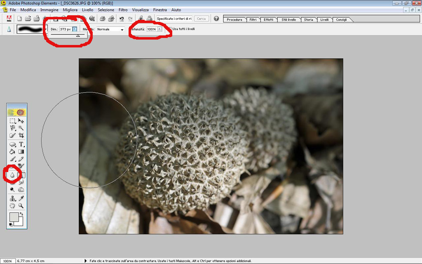This screenshot has height=264, width=422.
Task: Switch to the Livelli palette tab
Action: coord(324,20)
